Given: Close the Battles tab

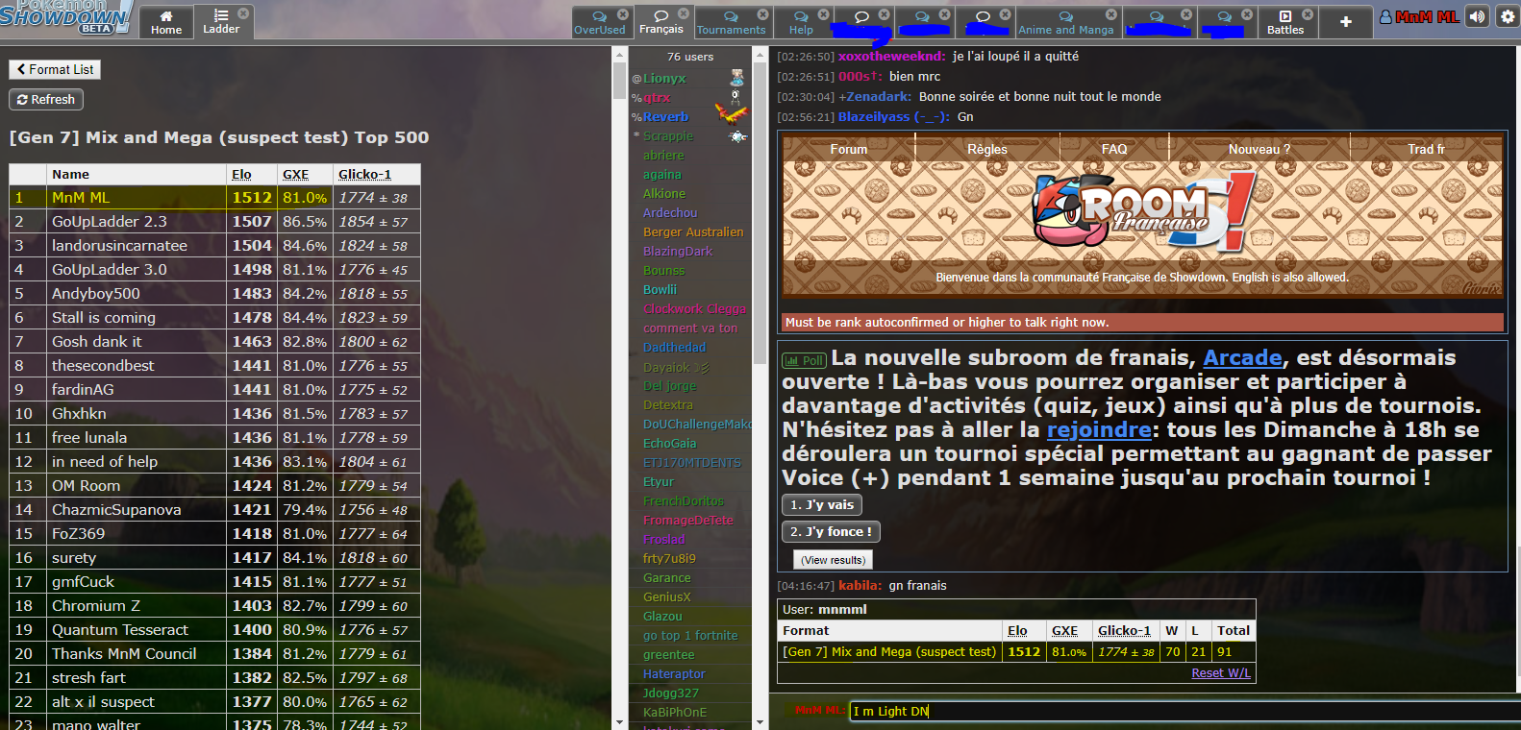Looking at the screenshot, I should point(1308,14).
